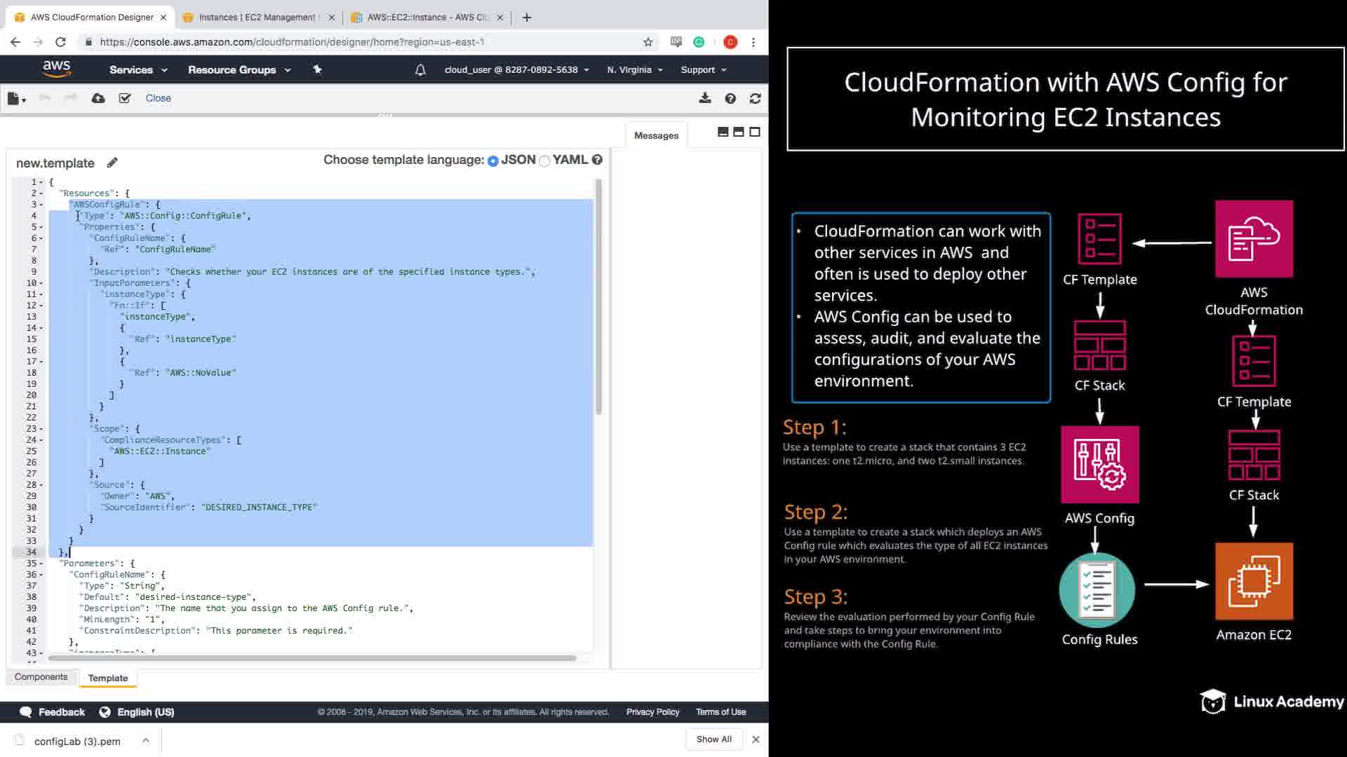
Task: Click Show All downloads button
Action: pos(713,739)
